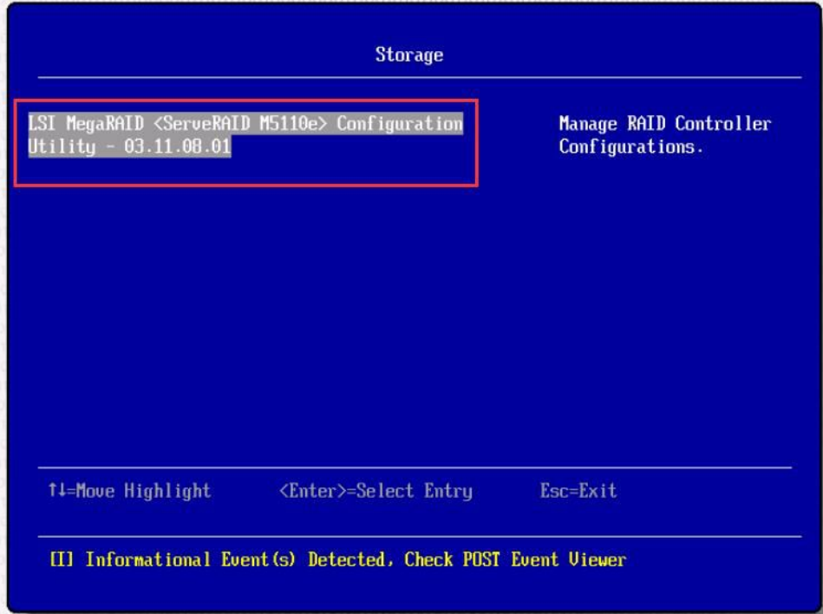Click the 'Manage RAID Controller Configurations.' help text

pyautogui.click(x=664, y=135)
